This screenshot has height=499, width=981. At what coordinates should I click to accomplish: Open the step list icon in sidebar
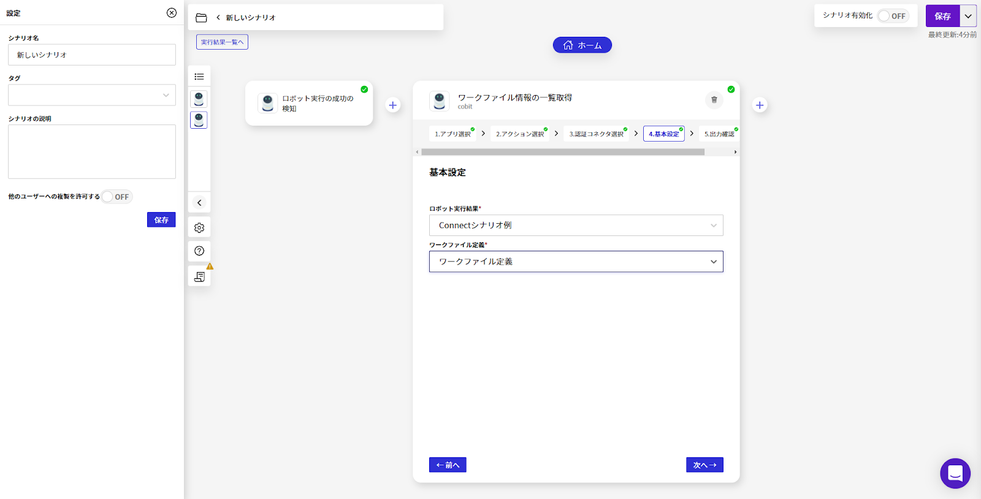199,77
